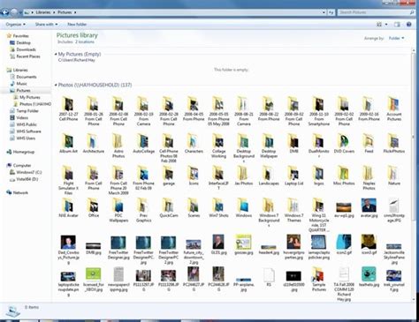The height and width of the screenshot is (322, 419).
Task: Open the Misc Photos folder
Action: point(344,176)
